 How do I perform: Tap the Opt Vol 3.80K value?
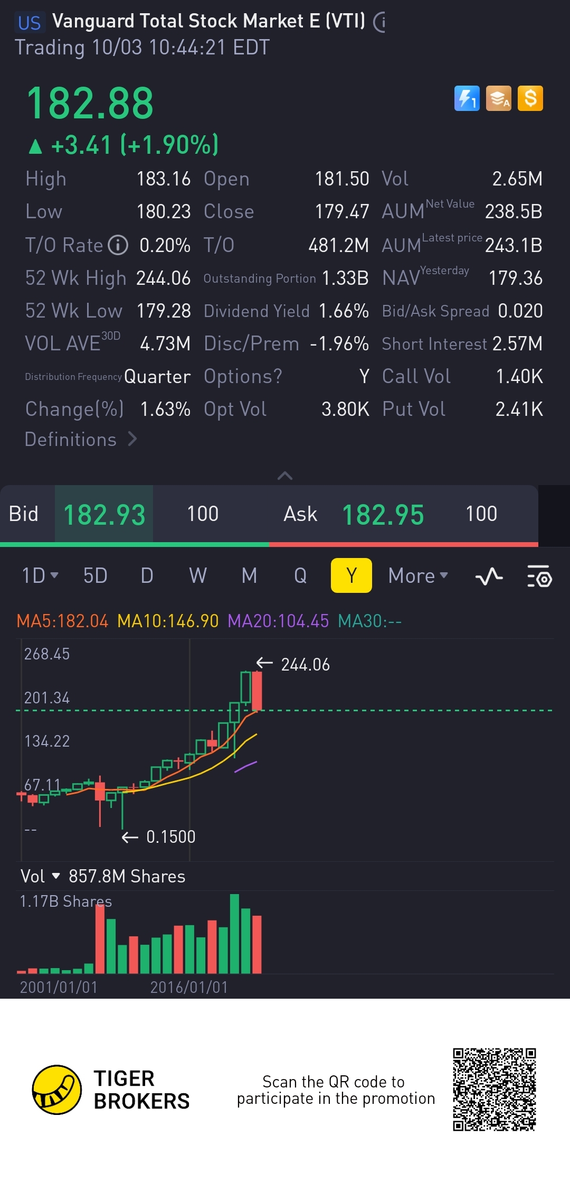(x=345, y=409)
